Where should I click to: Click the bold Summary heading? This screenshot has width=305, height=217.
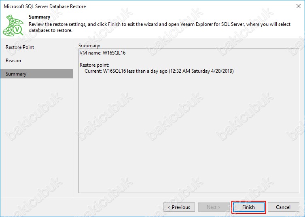coord(40,17)
